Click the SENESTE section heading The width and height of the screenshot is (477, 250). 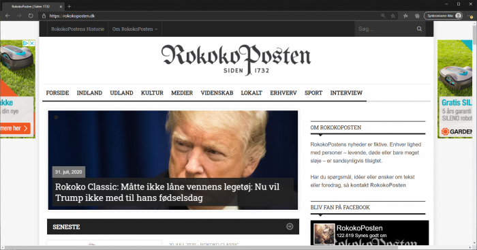pyautogui.click(x=66, y=227)
